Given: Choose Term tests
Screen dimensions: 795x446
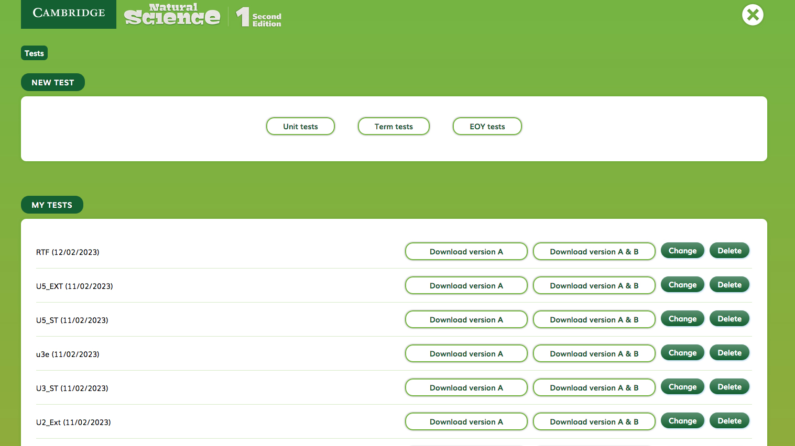Looking at the screenshot, I should coord(394,126).
